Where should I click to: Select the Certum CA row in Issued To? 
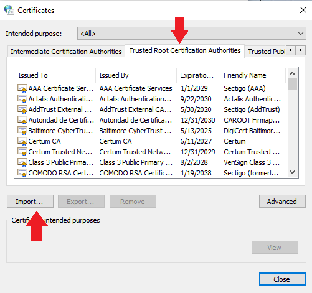tap(44, 141)
